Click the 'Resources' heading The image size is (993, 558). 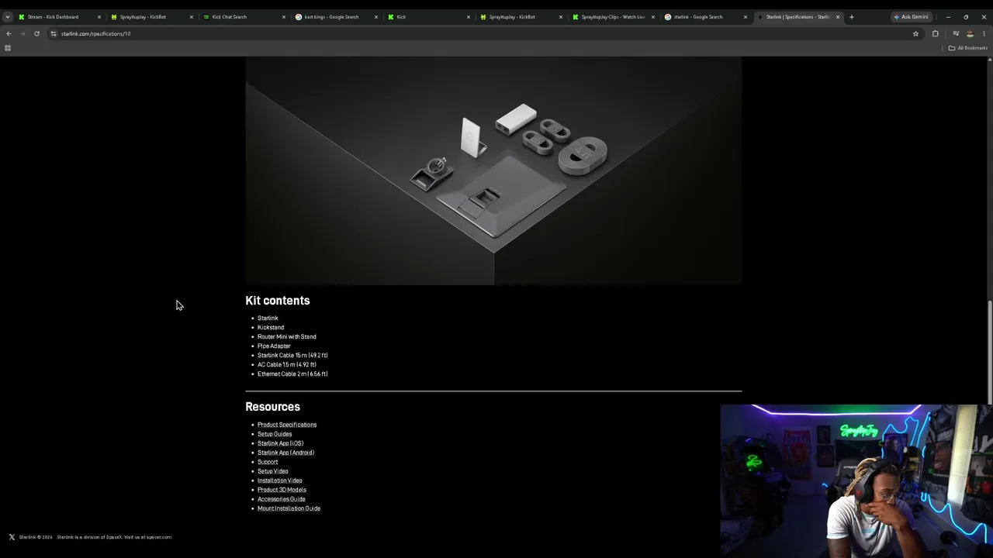pyautogui.click(x=272, y=407)
